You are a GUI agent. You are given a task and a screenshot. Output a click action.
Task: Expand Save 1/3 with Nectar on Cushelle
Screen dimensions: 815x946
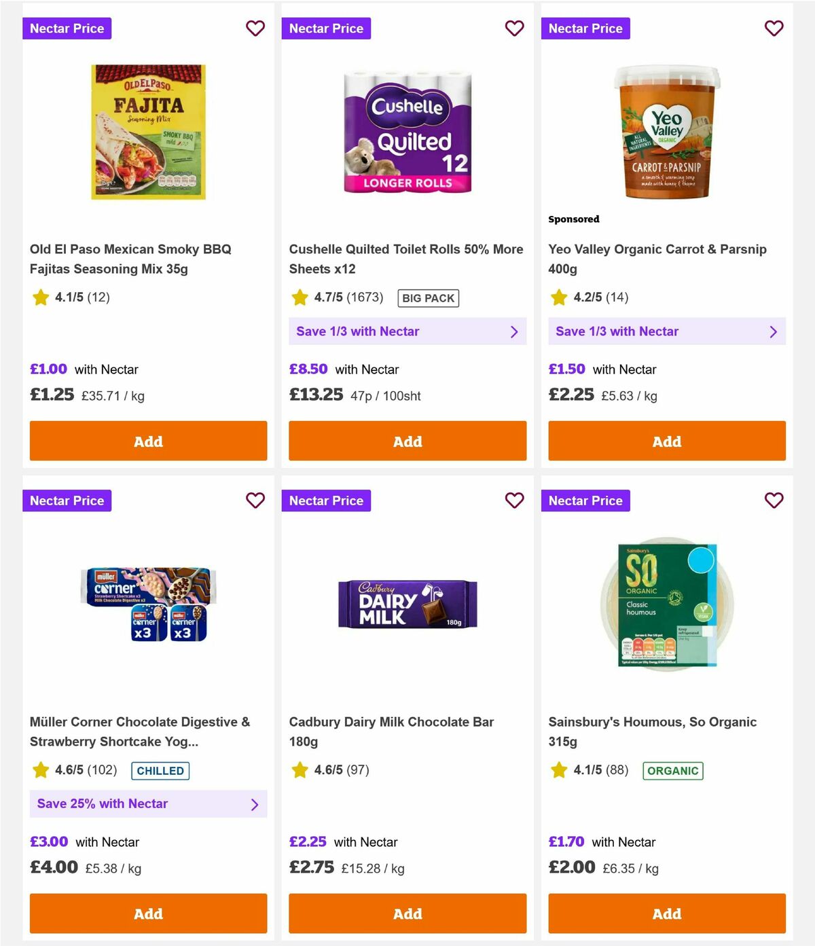407,331
